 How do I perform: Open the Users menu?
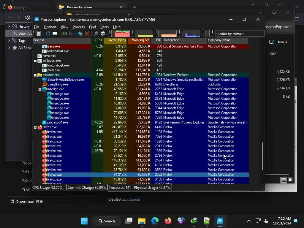pyautogui.click(x=104, y=27)
